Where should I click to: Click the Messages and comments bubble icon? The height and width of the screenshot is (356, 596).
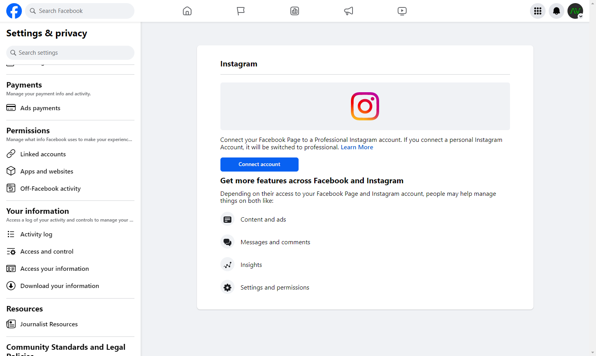click(227, 242)
